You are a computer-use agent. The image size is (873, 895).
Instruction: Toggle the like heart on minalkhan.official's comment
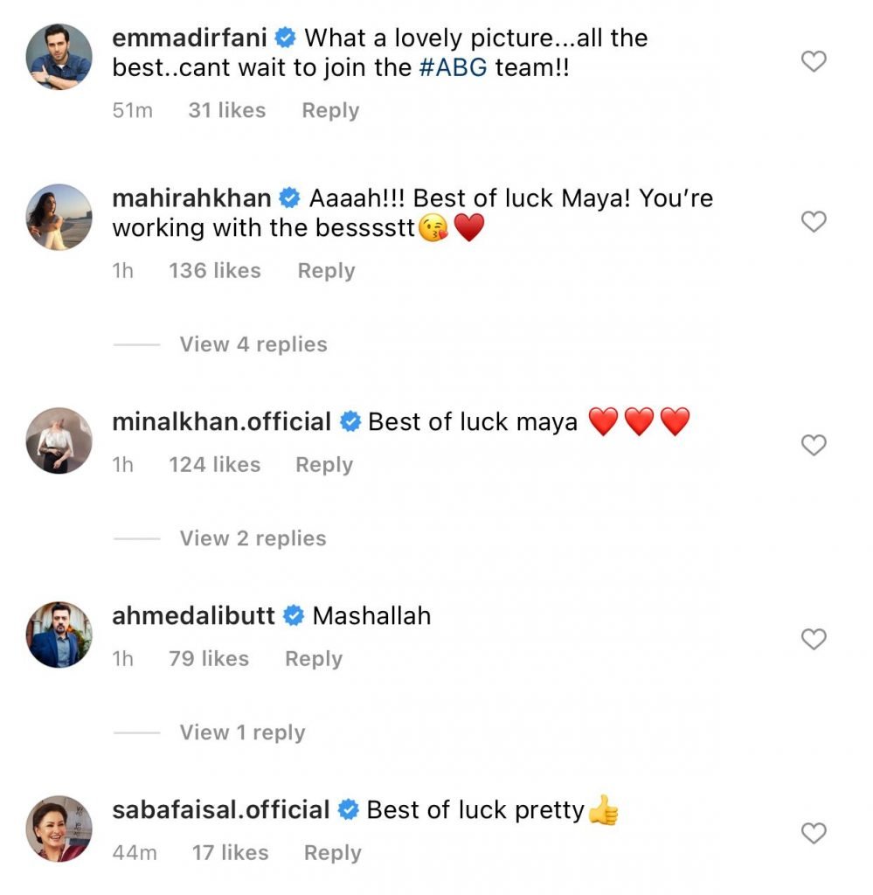(814, 445)
